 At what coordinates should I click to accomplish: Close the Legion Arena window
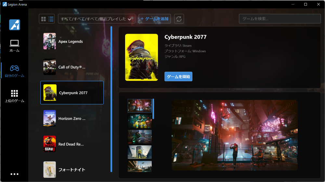click(318, 4)
